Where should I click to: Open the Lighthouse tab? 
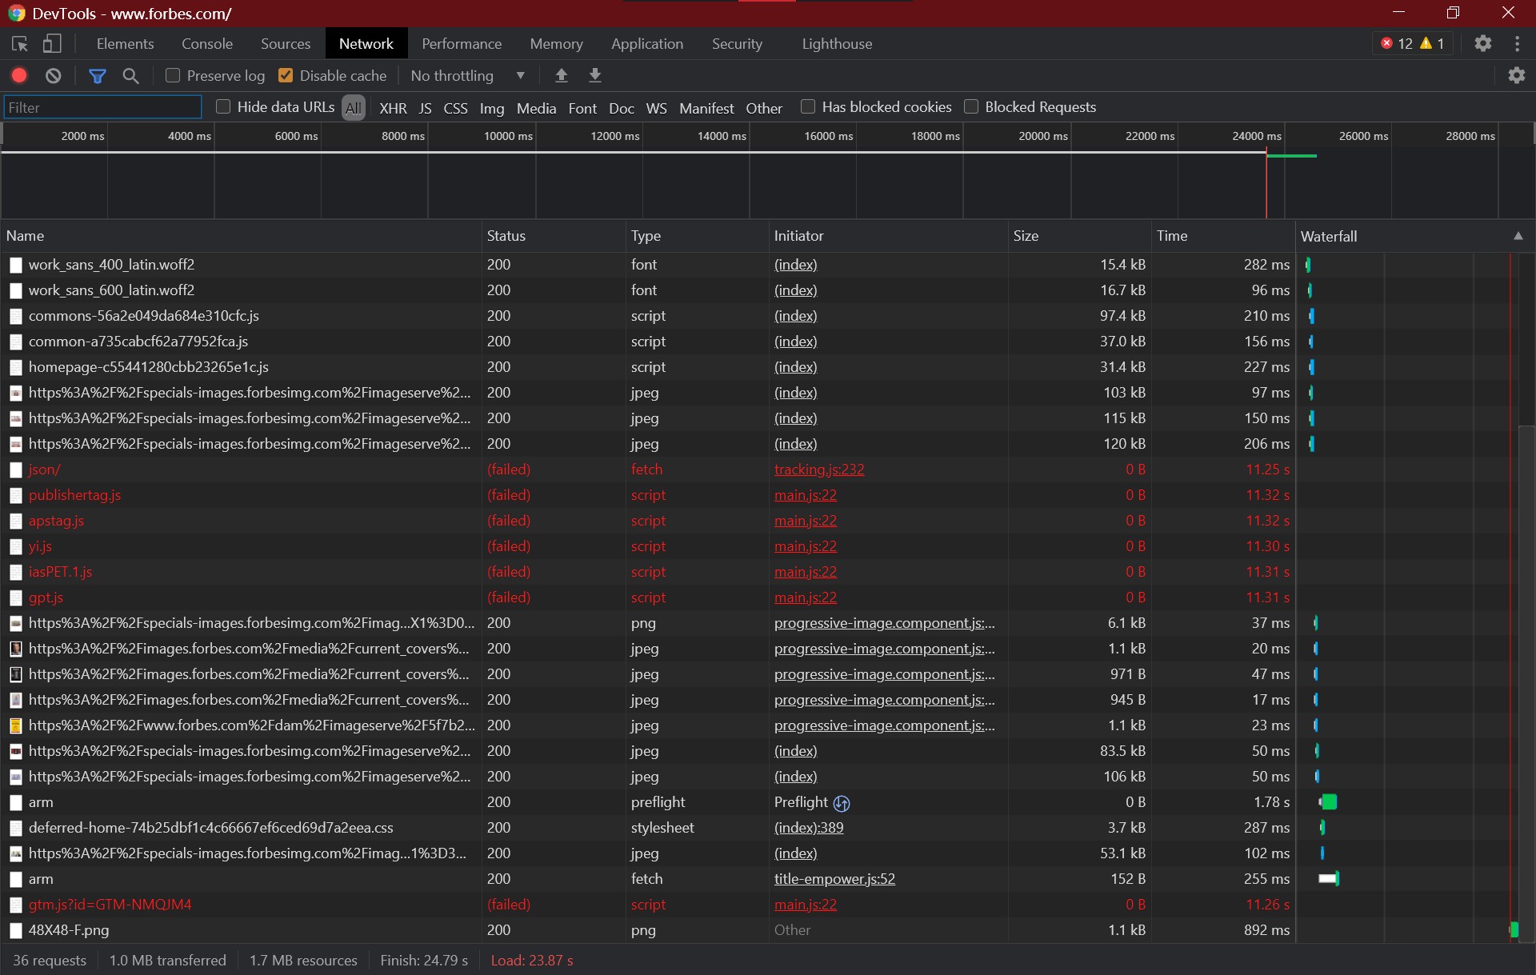(837, 43)
